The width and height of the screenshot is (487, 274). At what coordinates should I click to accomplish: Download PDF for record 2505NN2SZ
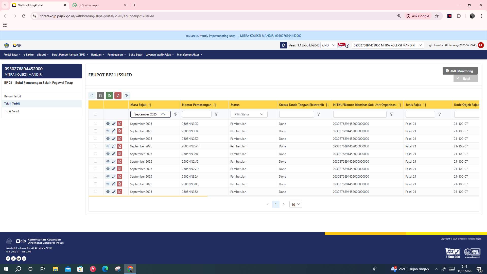pyautogui.click(x=119, y=139)
